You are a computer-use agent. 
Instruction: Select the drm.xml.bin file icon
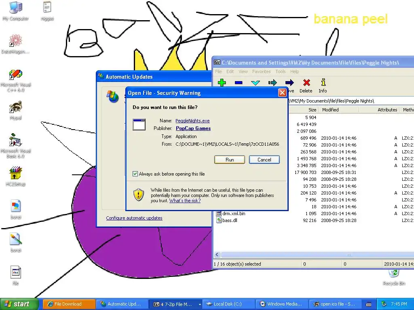(219, 213)
